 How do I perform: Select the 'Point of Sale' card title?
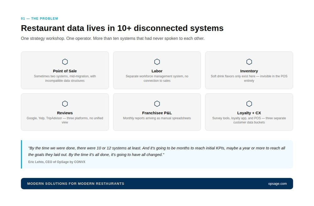65,71
